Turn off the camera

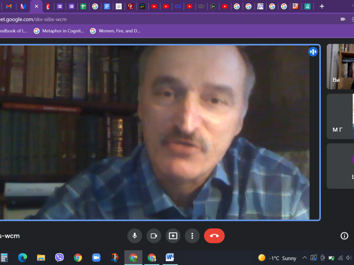(154, 236)
